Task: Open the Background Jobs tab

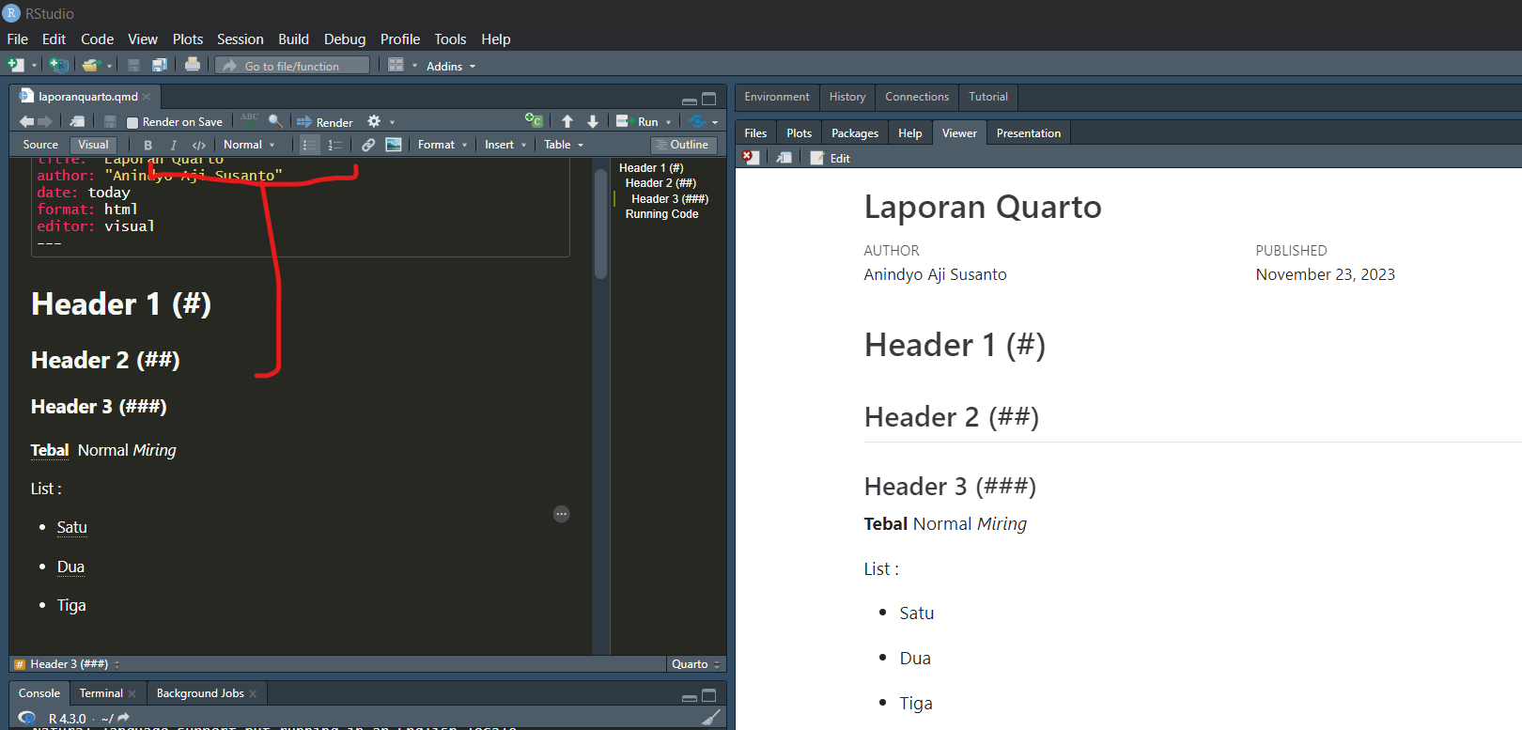Action: click(200, 693)
